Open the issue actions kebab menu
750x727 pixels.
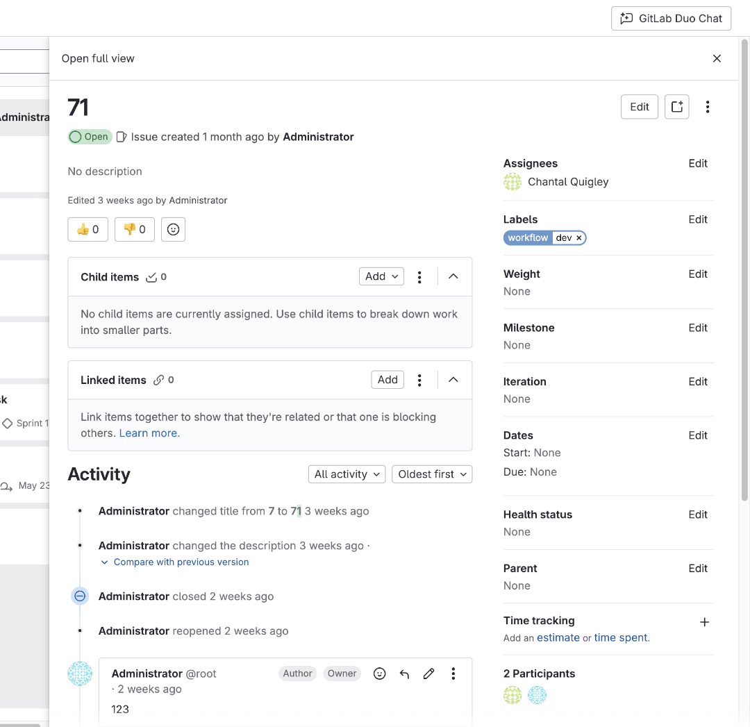click(708, 107)
